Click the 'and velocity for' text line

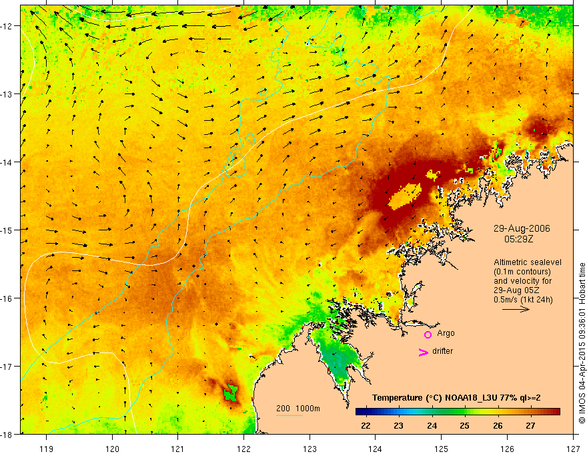click(522, 281)
